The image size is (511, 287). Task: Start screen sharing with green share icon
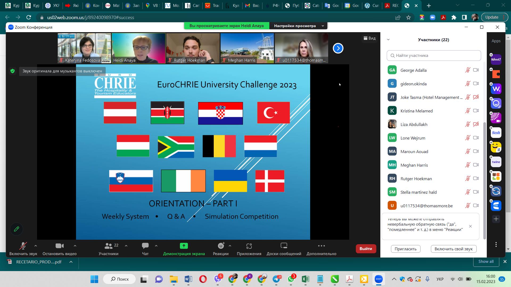[184, 246]
